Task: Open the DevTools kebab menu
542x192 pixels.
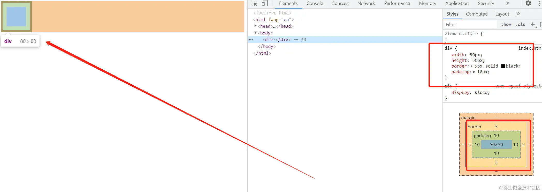Action: point(539,3)
